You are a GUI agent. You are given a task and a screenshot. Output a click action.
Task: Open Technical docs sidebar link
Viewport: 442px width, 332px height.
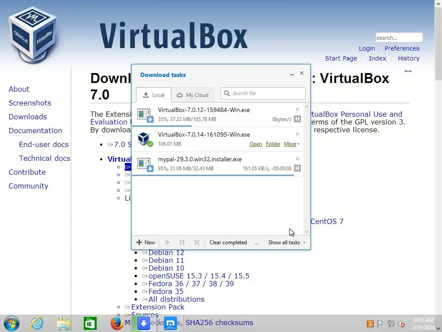click(44, 158)
